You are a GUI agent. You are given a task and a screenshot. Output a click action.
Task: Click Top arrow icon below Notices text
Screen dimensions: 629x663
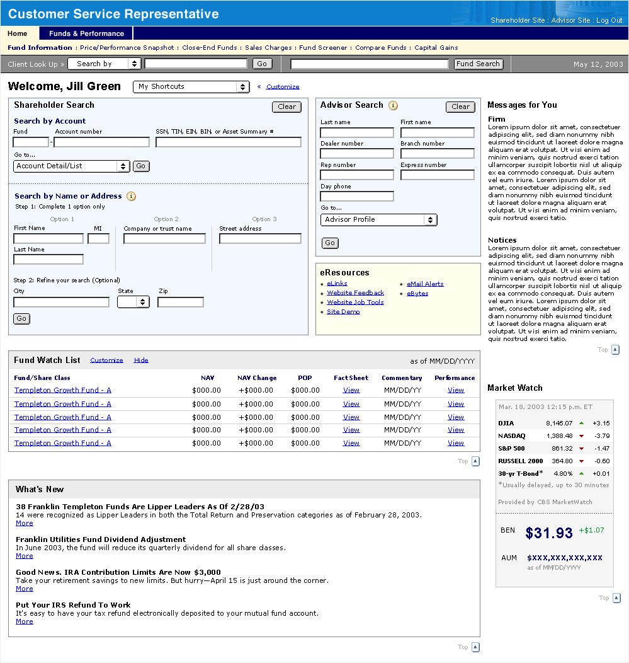tap(615, 350)
